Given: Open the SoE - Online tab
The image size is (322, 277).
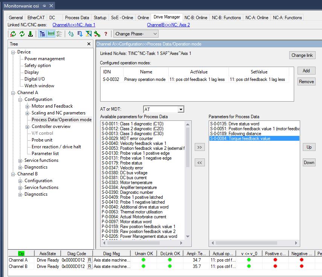Looking at the screenshot, I should (122, 18).
